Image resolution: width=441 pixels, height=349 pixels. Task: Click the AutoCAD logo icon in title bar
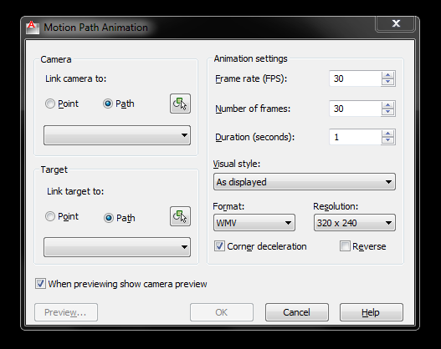[33, 28]
